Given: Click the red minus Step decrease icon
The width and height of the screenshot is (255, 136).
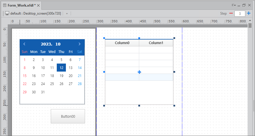Looking at the screenshot, I should pos(231,13).
